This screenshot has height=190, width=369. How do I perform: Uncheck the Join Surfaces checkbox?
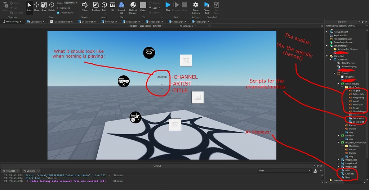point(58,12)
